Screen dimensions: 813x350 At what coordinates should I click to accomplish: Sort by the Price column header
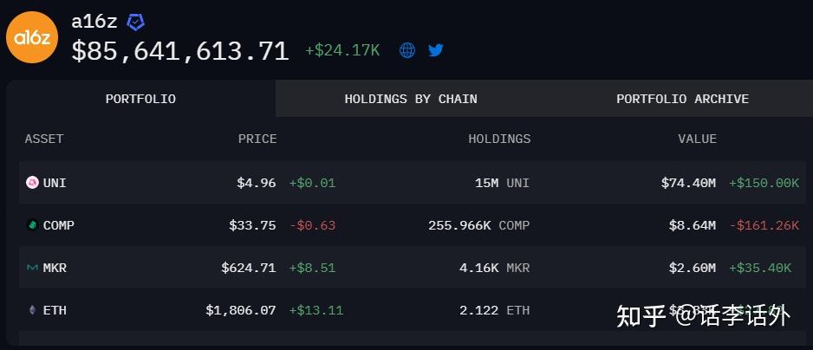tap(257, 139)
